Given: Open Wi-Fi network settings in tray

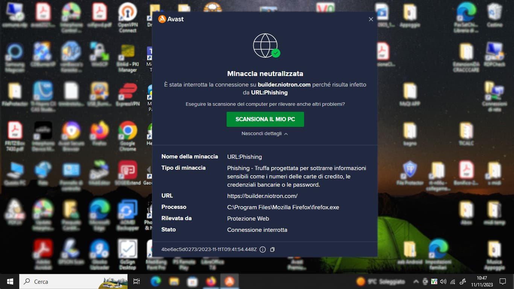Looking at the screenshot, I should click(453, 281).
